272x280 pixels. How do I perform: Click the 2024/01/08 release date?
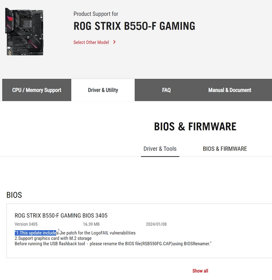tap(156, 224)
